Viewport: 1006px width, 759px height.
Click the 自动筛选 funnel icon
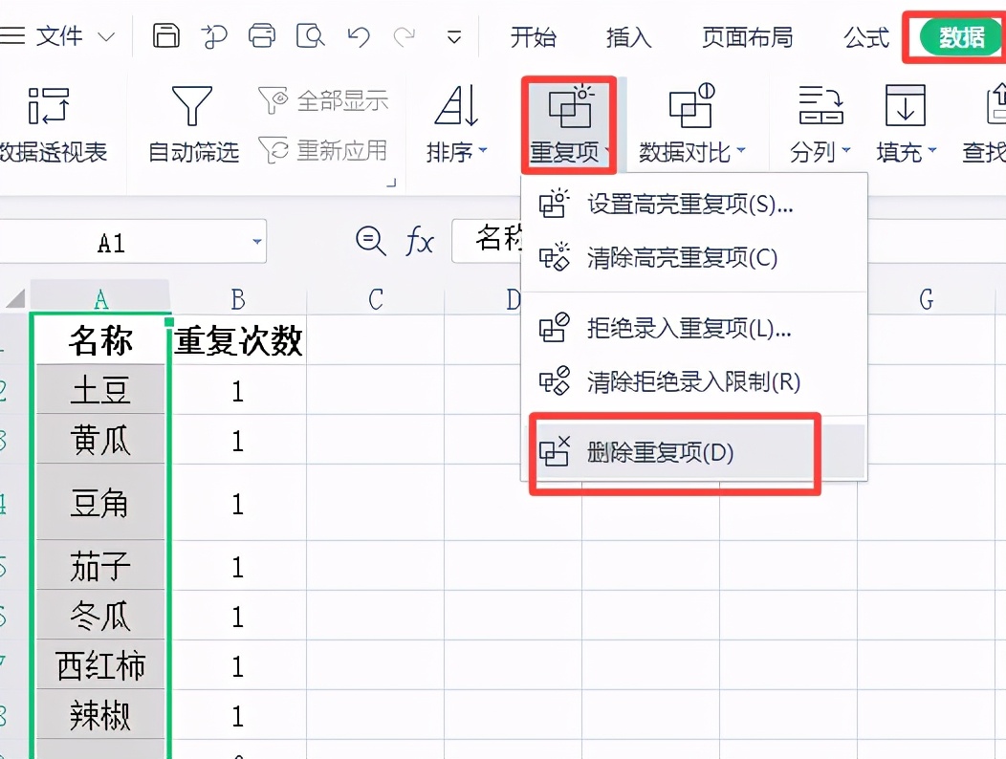[x=192, y=106]
